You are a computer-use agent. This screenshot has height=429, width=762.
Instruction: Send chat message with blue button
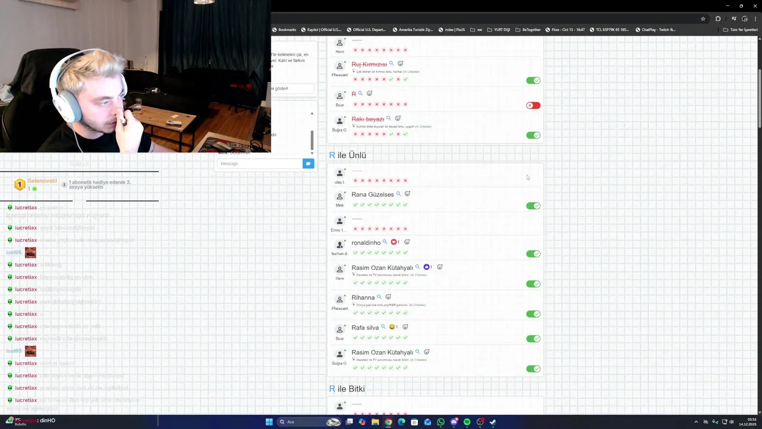308,163
